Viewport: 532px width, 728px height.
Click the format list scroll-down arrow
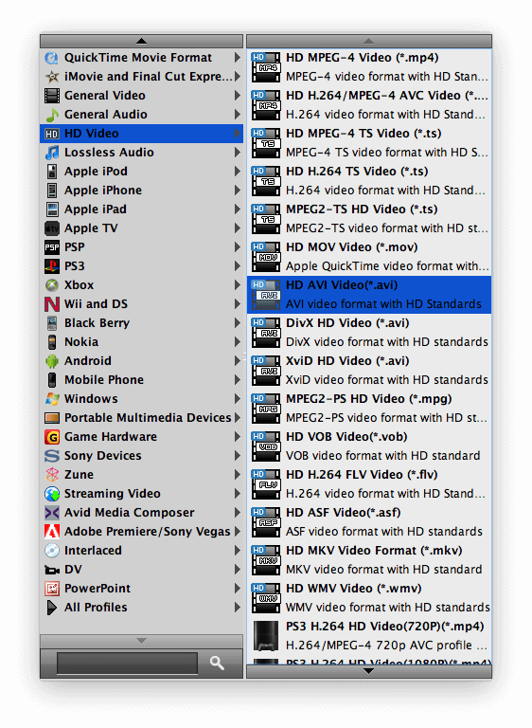[x=369, y=671]
